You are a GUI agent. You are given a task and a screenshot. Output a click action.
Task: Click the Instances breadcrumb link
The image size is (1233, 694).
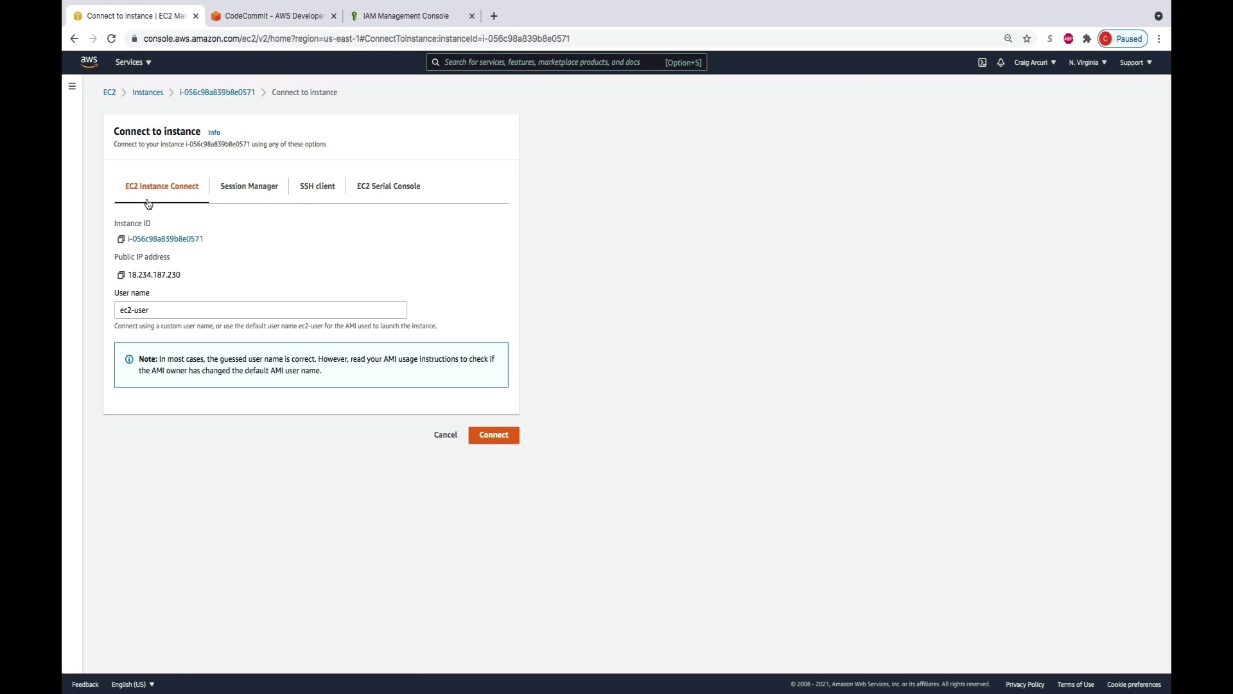tap(148, 93)
